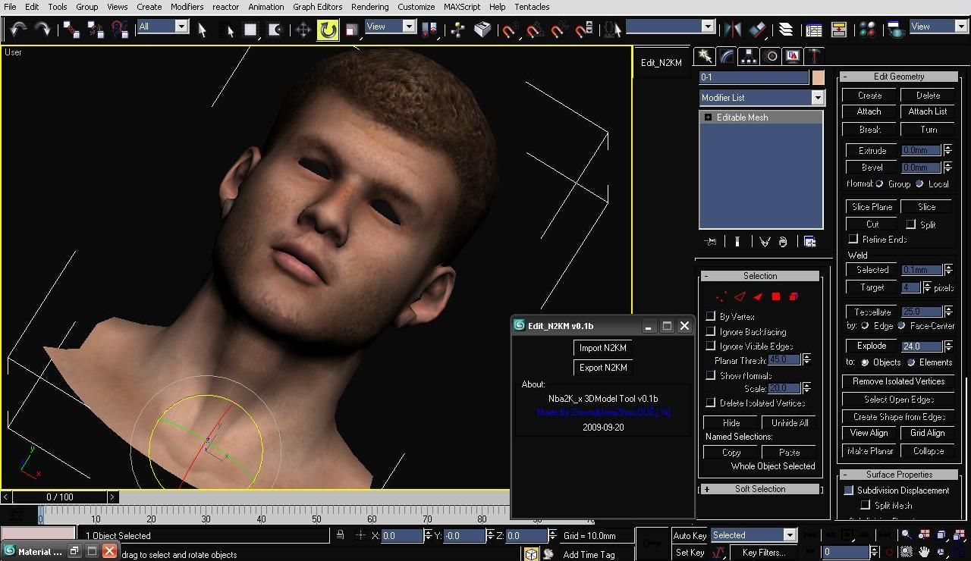
Task: Activate the Select and Move tool
Action: tap(303, 30)
